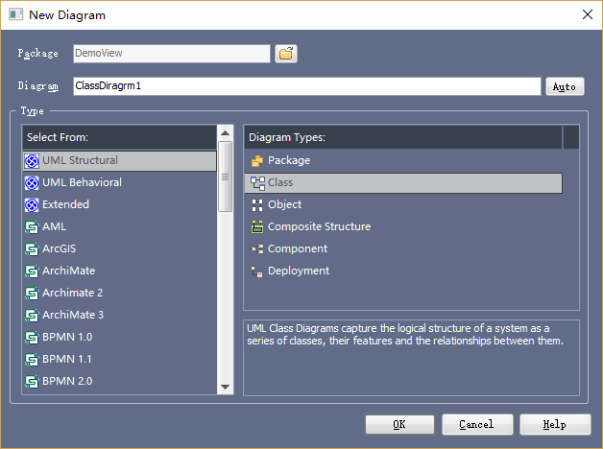This screenshot has height=449, width=603.
Task: Click the BPMN 1.1 icon
Action: coord(32,360)
